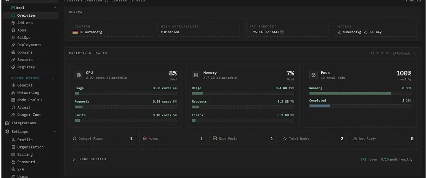Click the Memory Requests progress bar
Image resolution: width=427 pixels, height=178 pixels.
(x=243, y=107)
